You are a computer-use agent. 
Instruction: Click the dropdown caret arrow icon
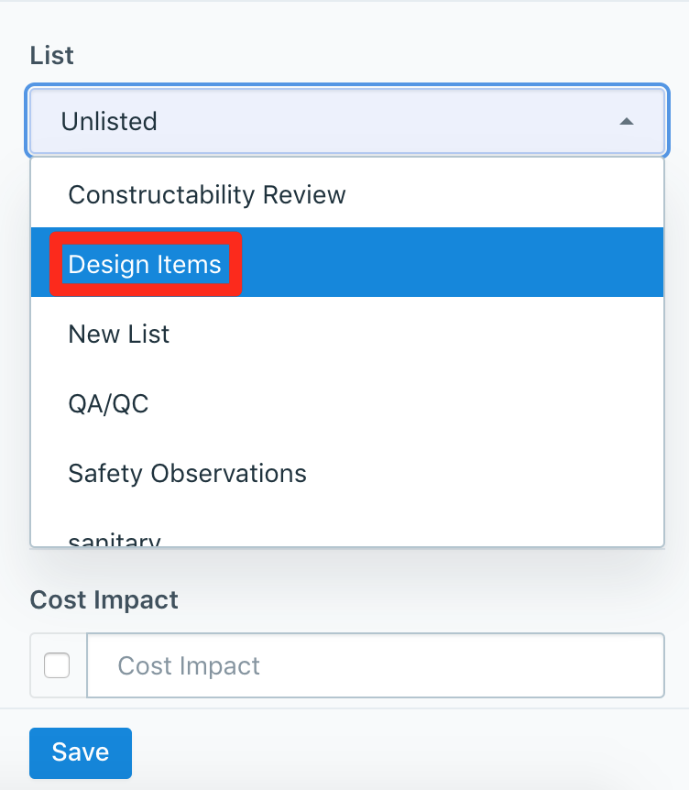point(627,121)
